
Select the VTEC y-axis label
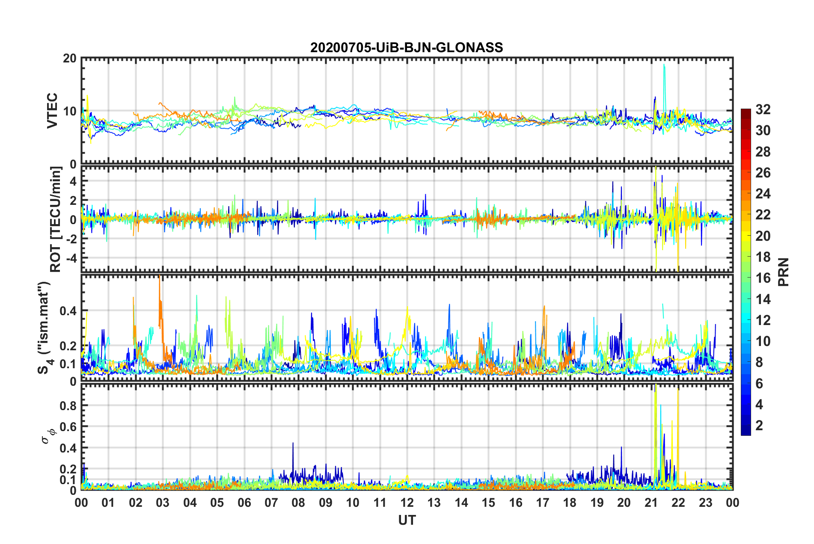[52, 111]
